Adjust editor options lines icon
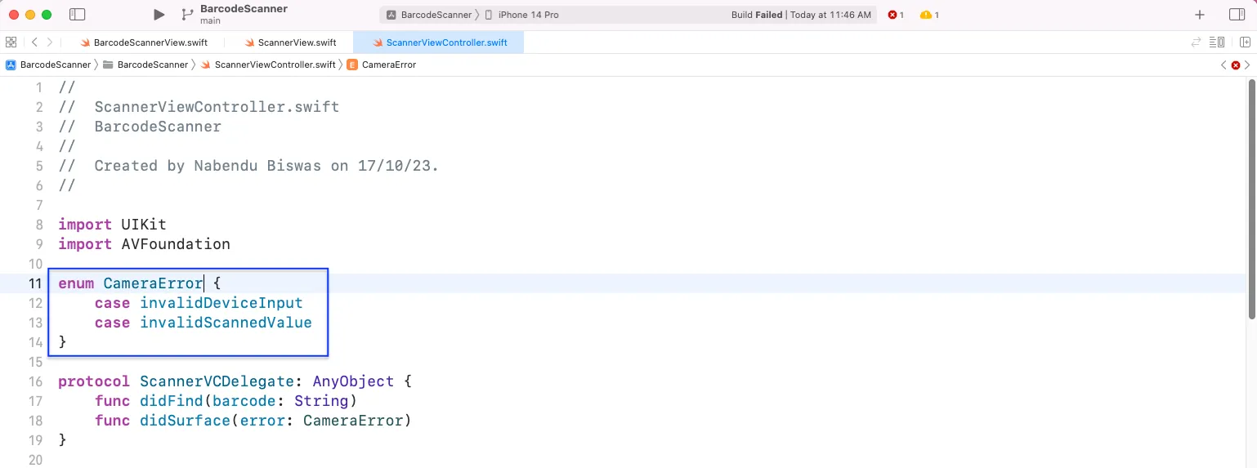This screenshot has height=468, width=1257. tap(1217, 42)
